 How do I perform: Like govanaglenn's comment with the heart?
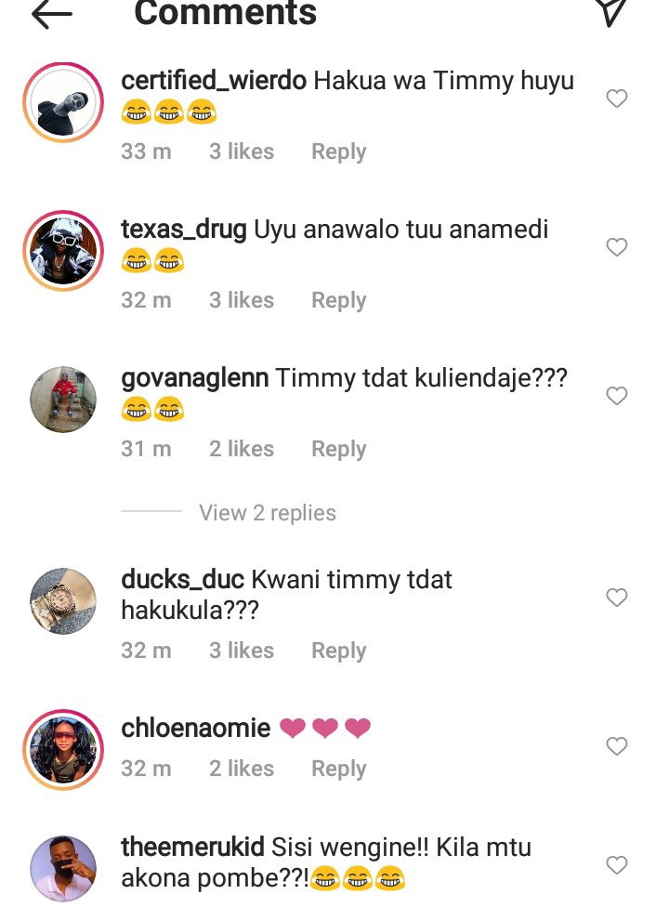(617, 396)
